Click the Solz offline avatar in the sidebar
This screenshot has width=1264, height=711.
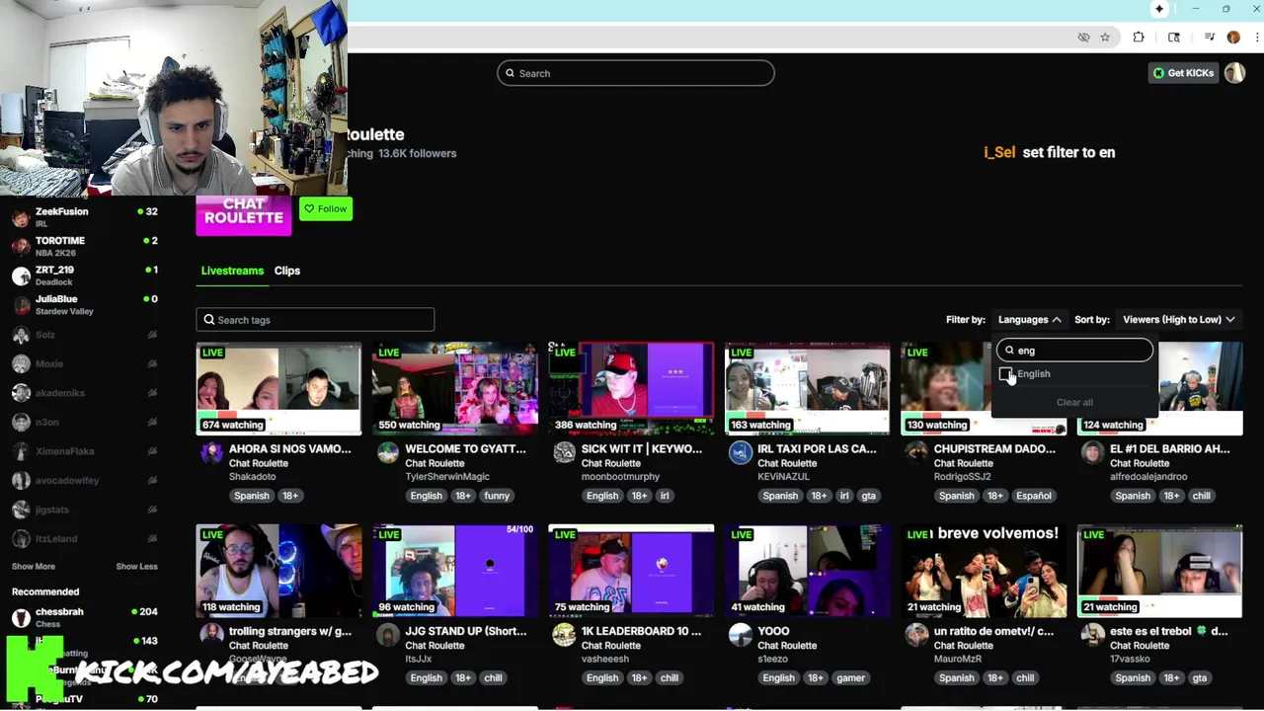coord(21,335)
